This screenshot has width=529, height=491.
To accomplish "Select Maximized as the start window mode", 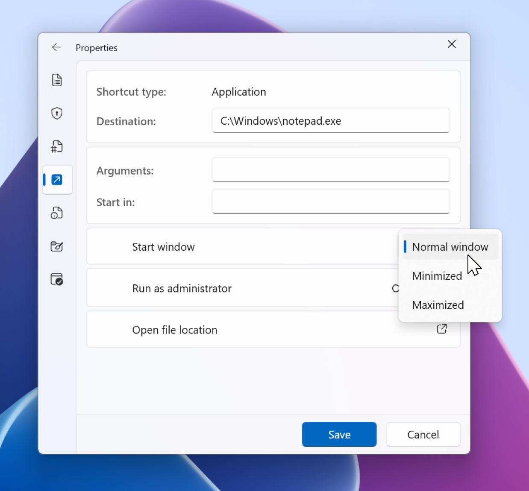I will 438,305.
